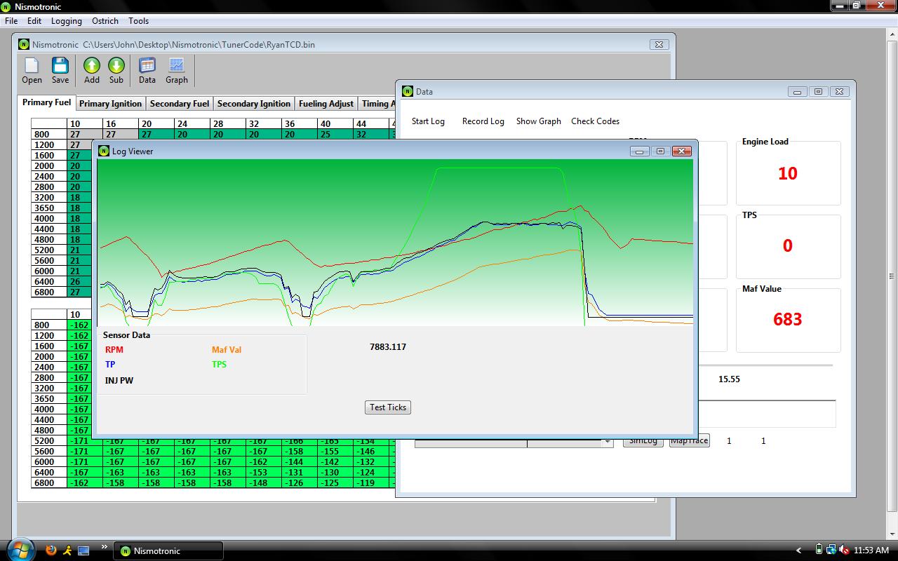The width and height of the screenshot is (898, 561).
Task: Click Record Log in Data window
Action: pyautogui.click(x=483, y=121)
